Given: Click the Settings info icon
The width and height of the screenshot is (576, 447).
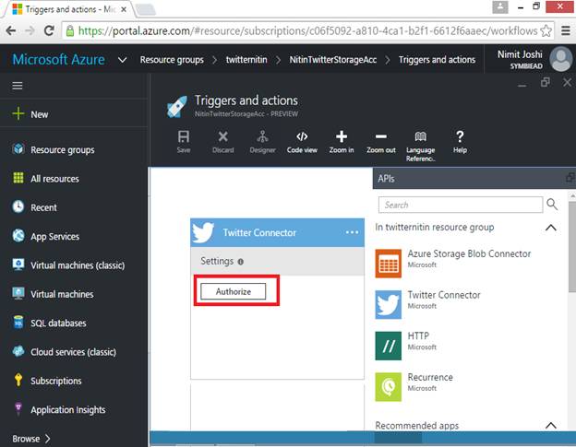Looking at the screenshot, I should coord(241,262).
